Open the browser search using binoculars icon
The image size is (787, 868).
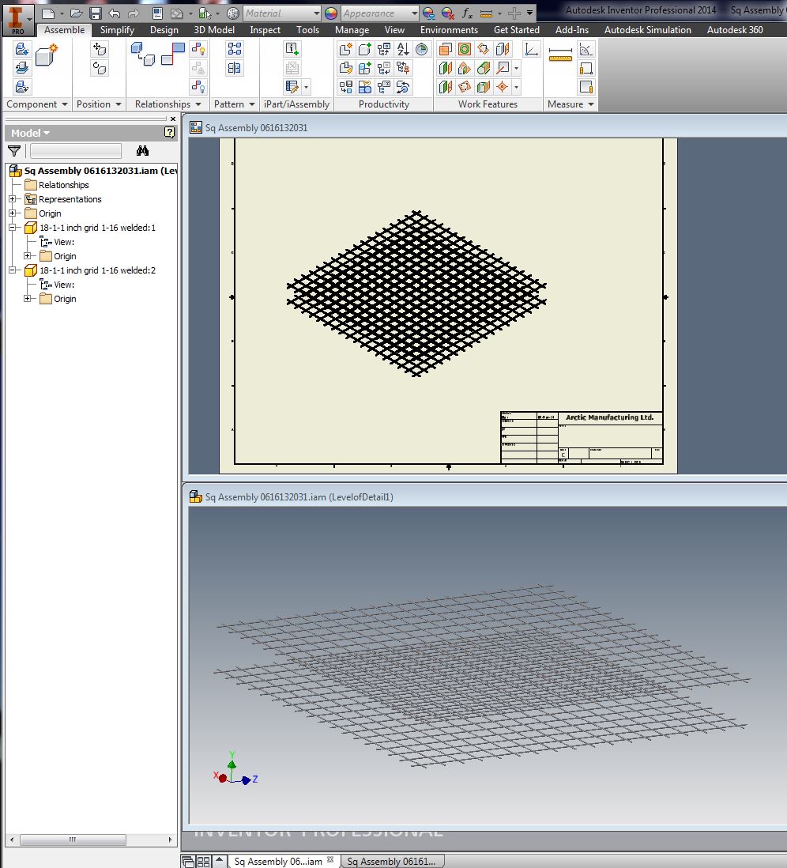click(x=143, y=151)
